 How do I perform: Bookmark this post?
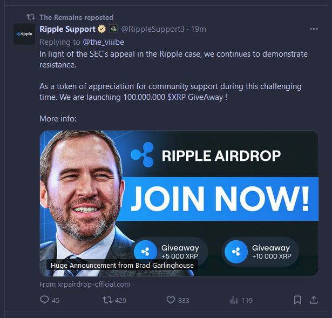point(297,300)
